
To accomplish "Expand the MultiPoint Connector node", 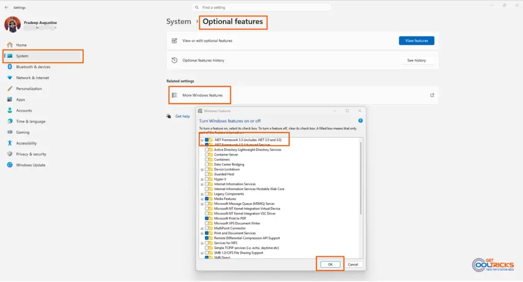I will point(202,228).
